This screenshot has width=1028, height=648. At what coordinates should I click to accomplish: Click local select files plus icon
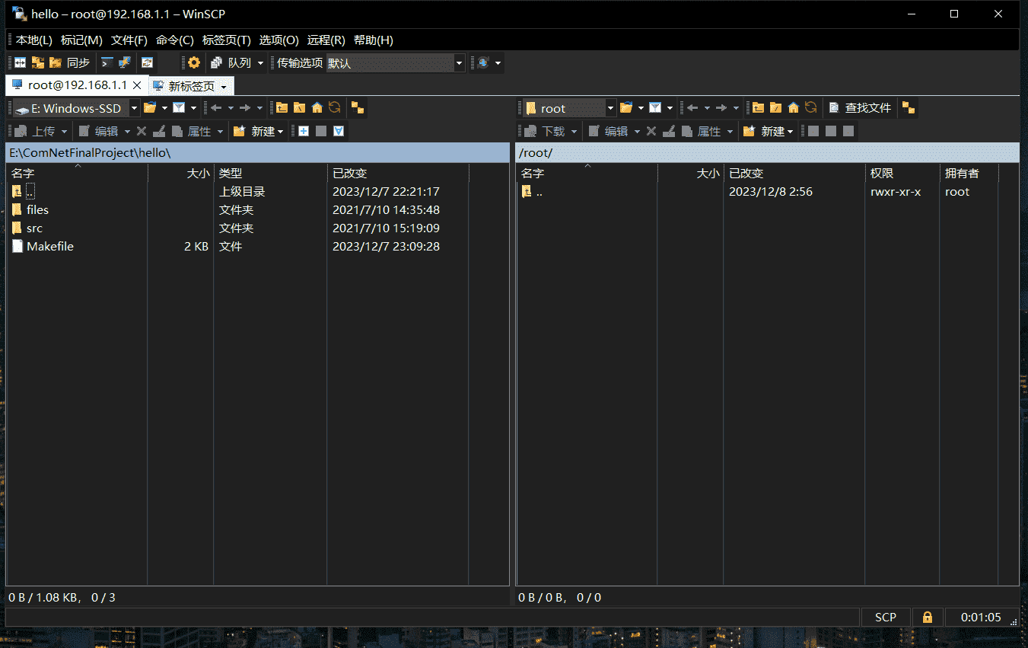click(304, 131)
